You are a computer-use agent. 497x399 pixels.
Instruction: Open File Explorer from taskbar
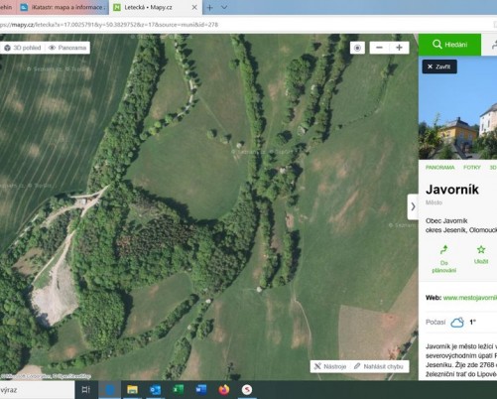coord(132,390)
